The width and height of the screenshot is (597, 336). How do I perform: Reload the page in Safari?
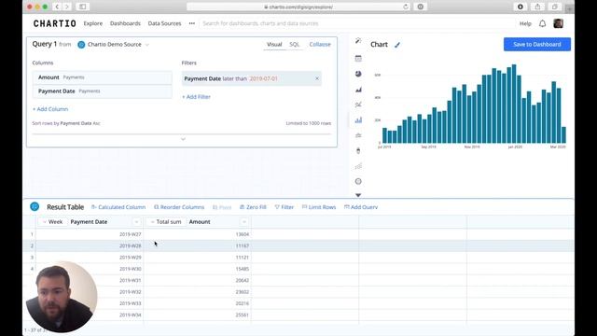pyautogui.click(x=406, y=7)
